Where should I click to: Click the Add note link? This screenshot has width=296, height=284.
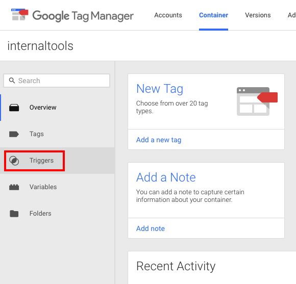pos(151,228)
